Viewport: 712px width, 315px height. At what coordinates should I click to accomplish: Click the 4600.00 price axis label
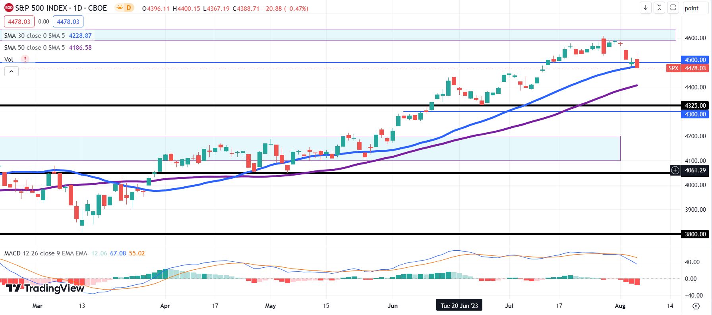tap(695, 38)
